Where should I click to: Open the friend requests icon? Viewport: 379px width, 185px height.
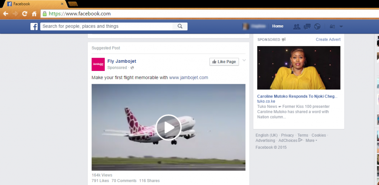tap(296, 27)
